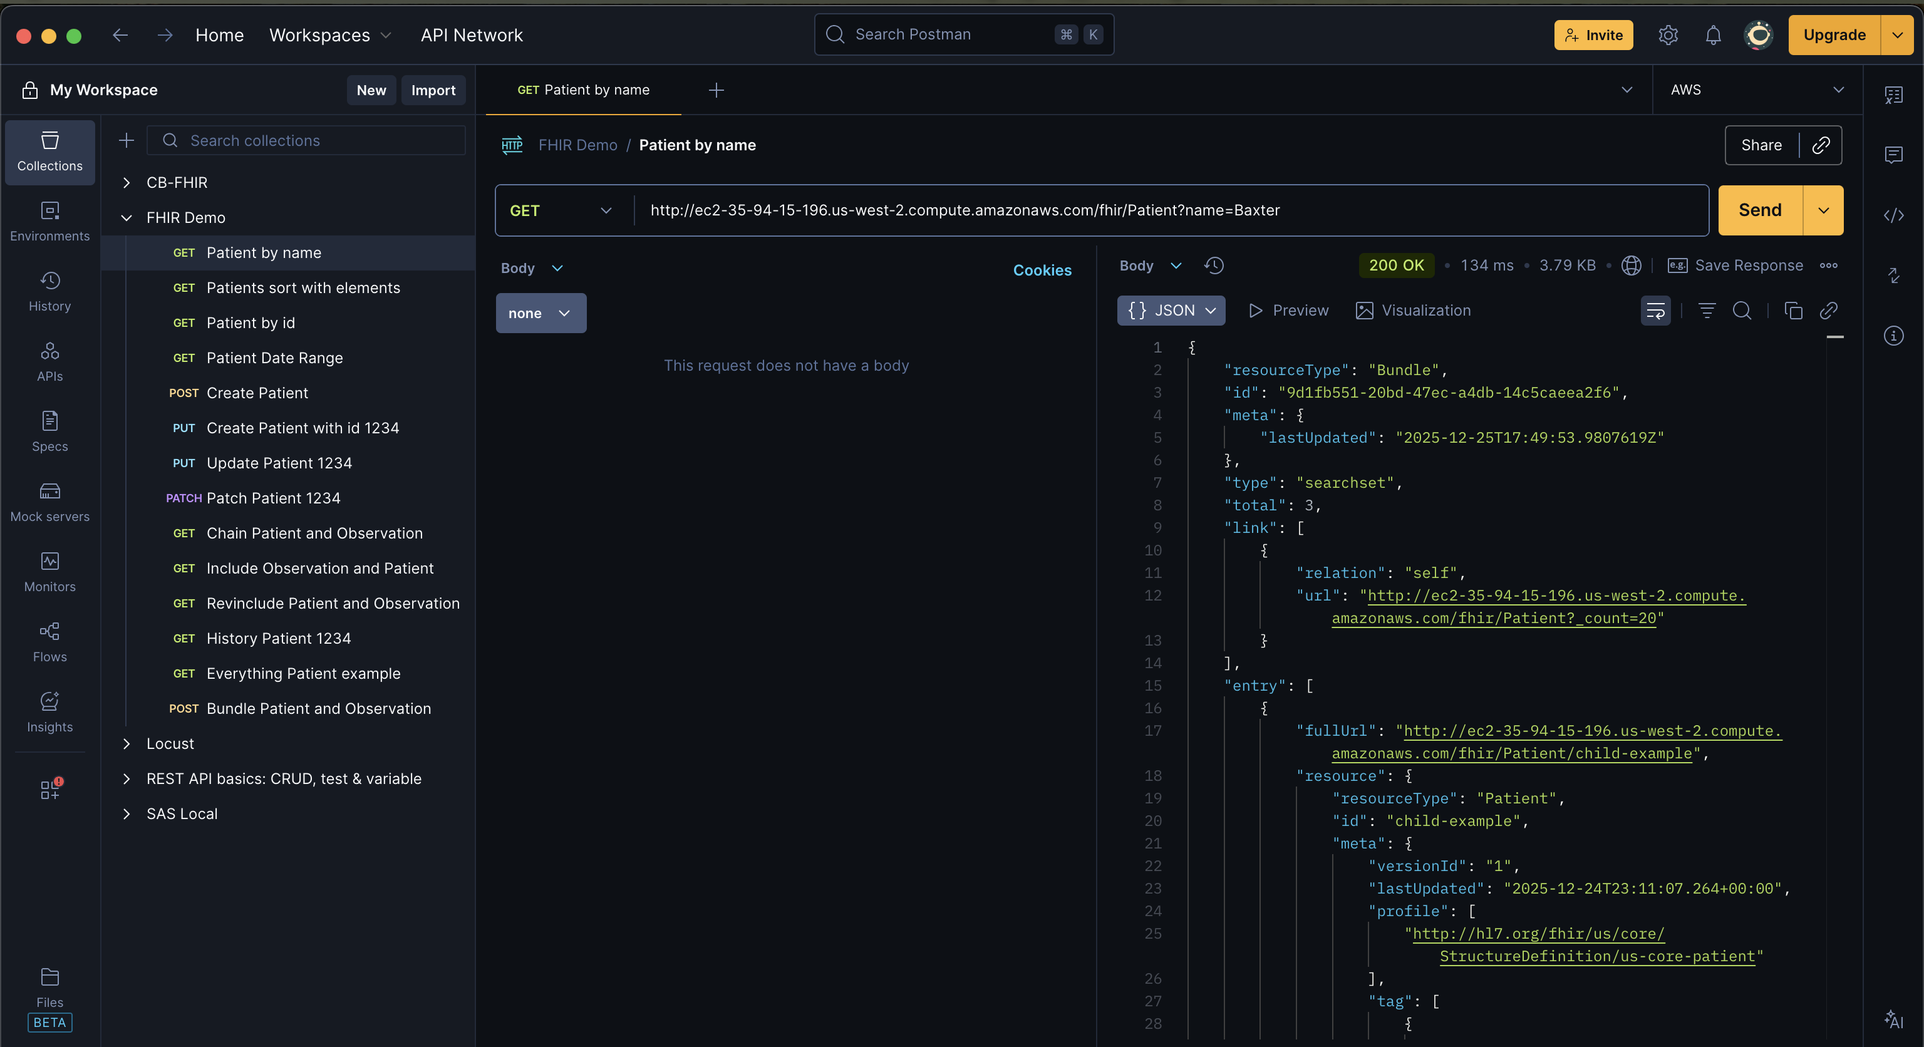Open the Flows sidebar section

point(49,642)
